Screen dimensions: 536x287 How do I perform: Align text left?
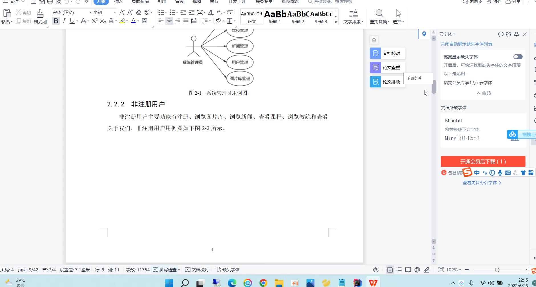point(161,21)
